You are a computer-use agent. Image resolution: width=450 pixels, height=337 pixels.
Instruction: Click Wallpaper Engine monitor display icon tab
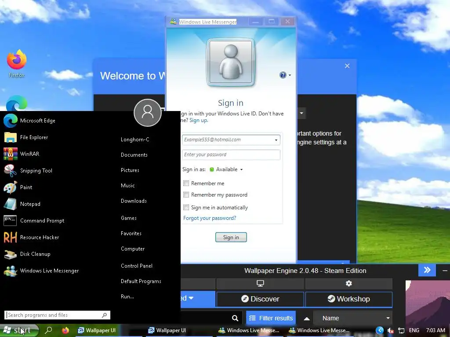[260, 283]
